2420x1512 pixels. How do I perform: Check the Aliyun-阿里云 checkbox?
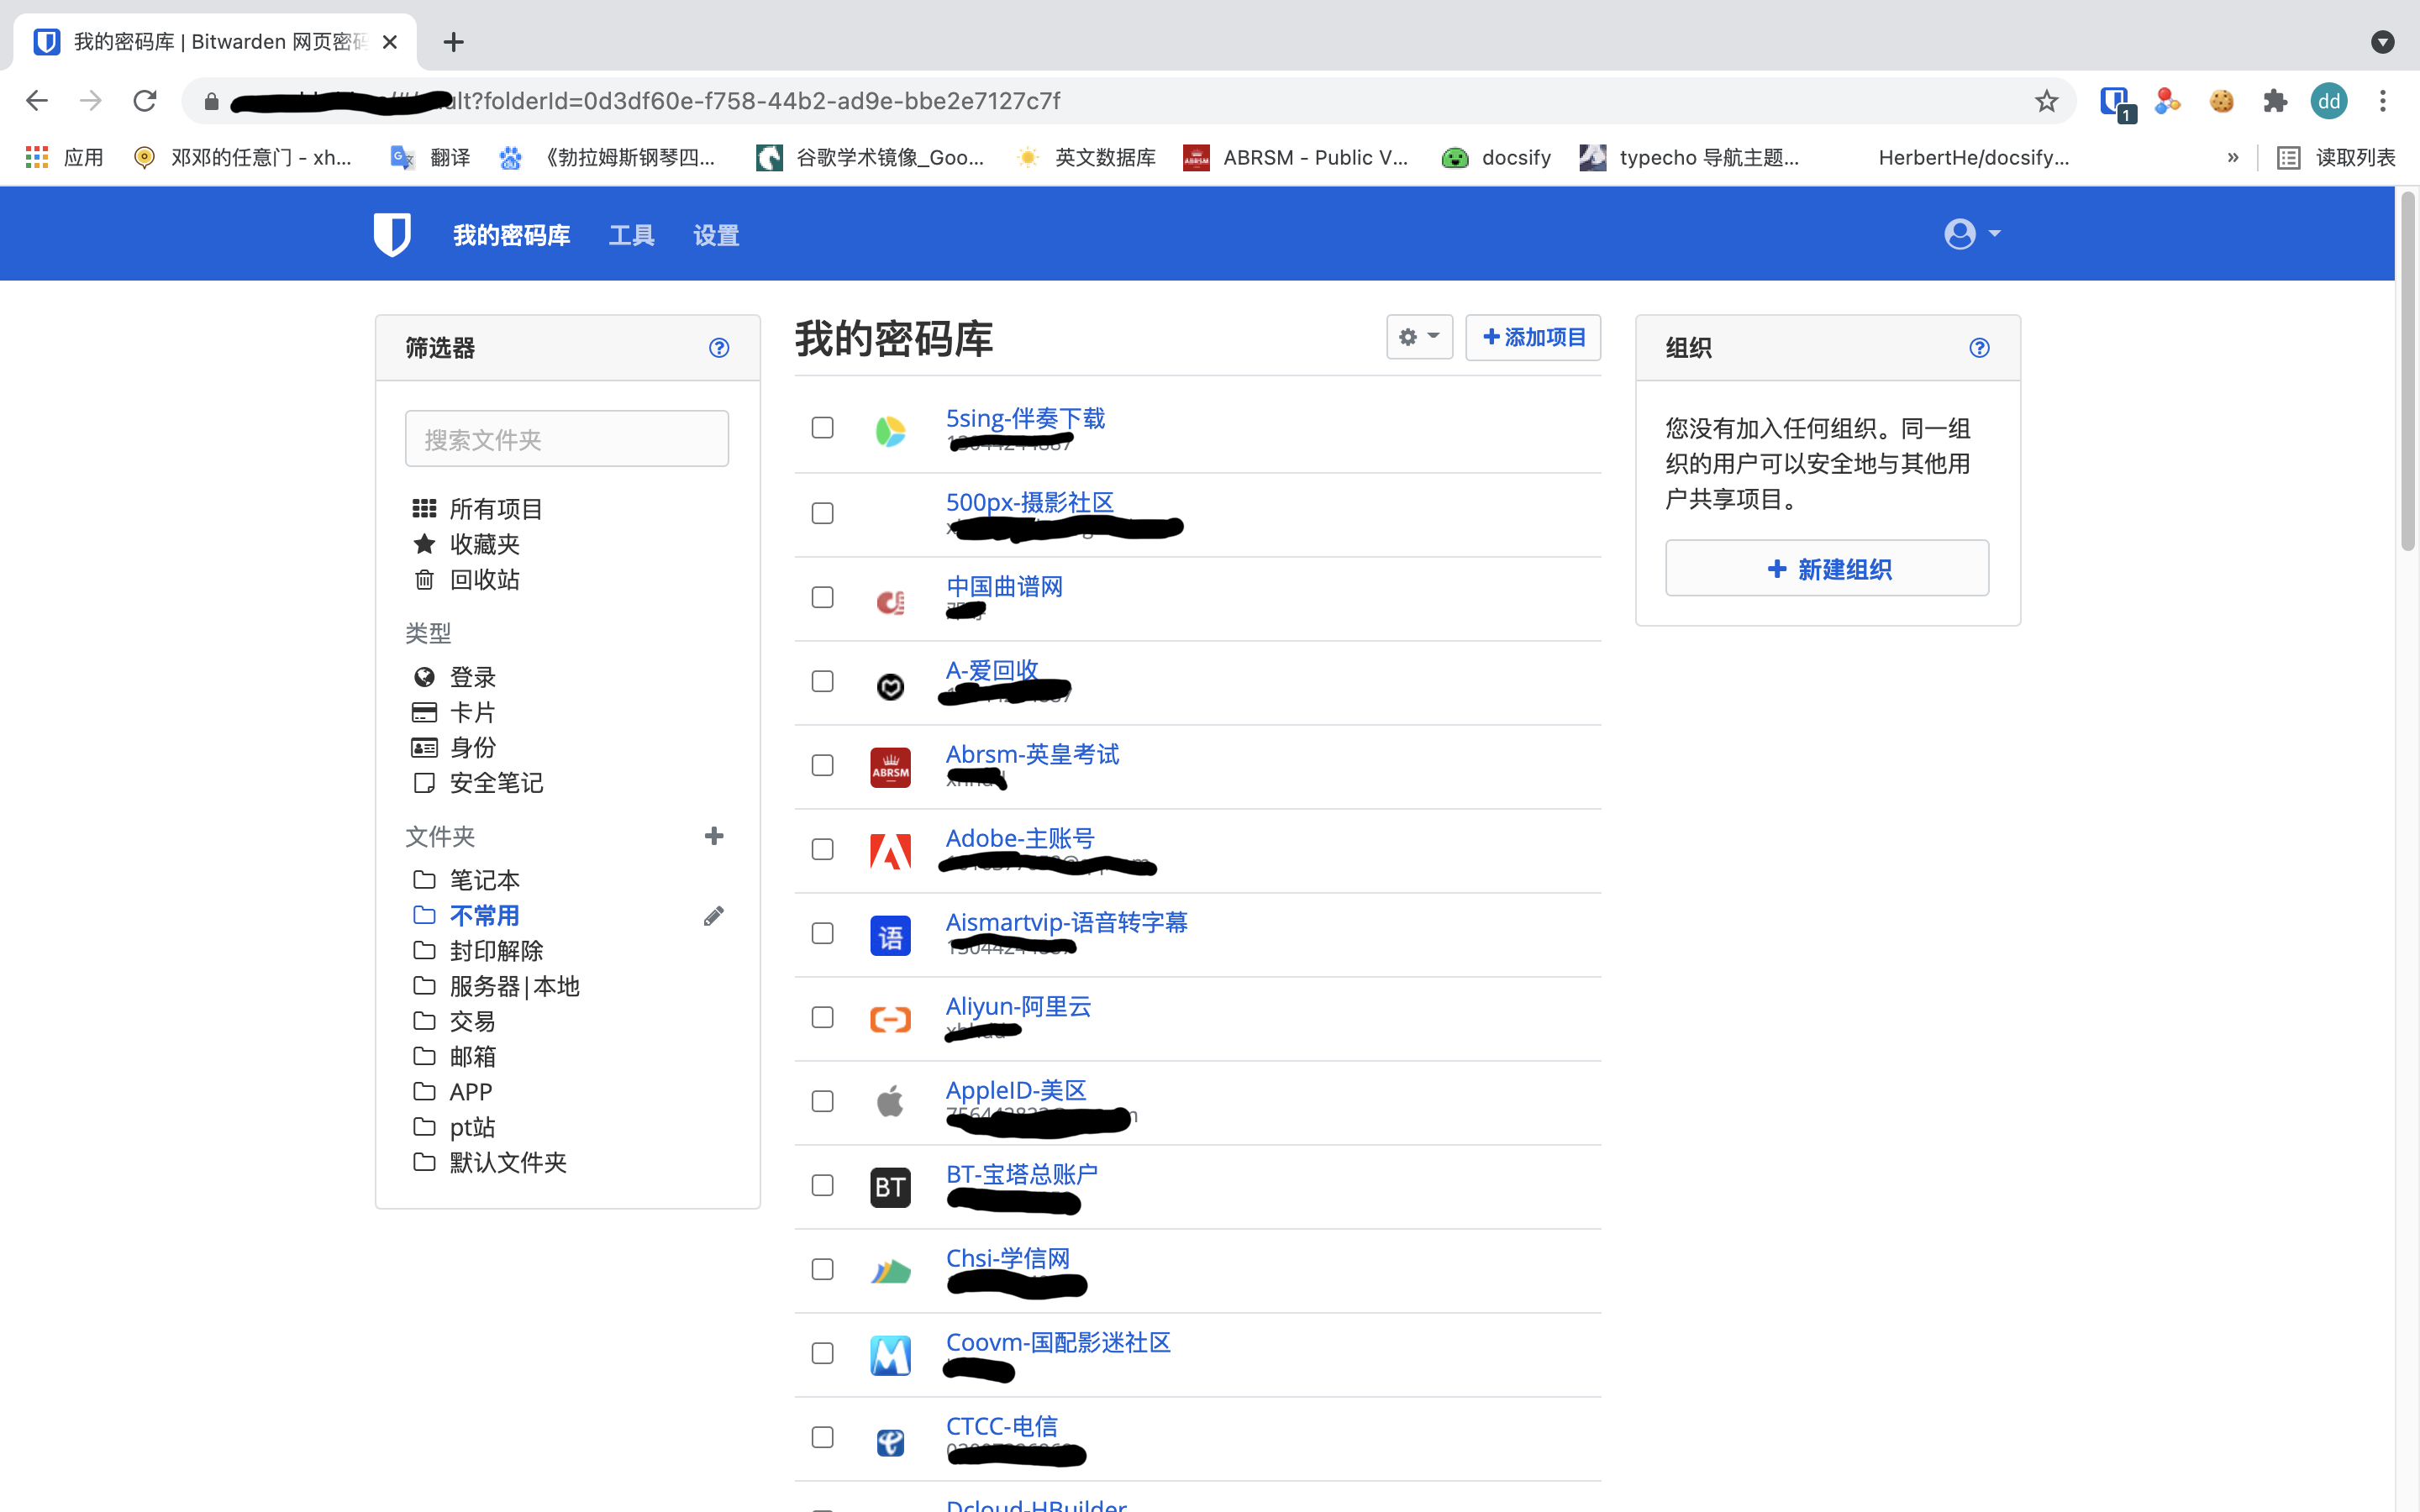point(822,1017)
